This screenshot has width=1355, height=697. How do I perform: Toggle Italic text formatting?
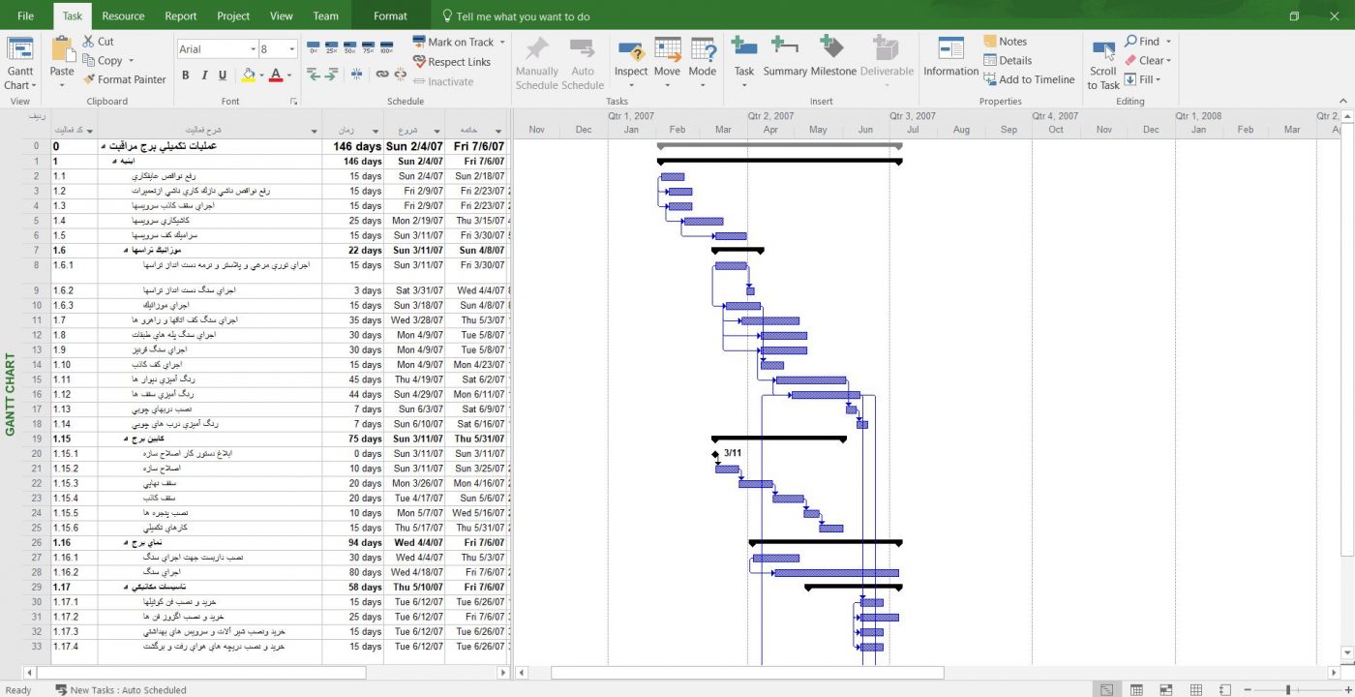point(203,76)
